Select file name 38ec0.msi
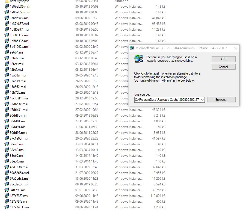The height and width of the screenshot is (210, 243). [x=17, y=161]
